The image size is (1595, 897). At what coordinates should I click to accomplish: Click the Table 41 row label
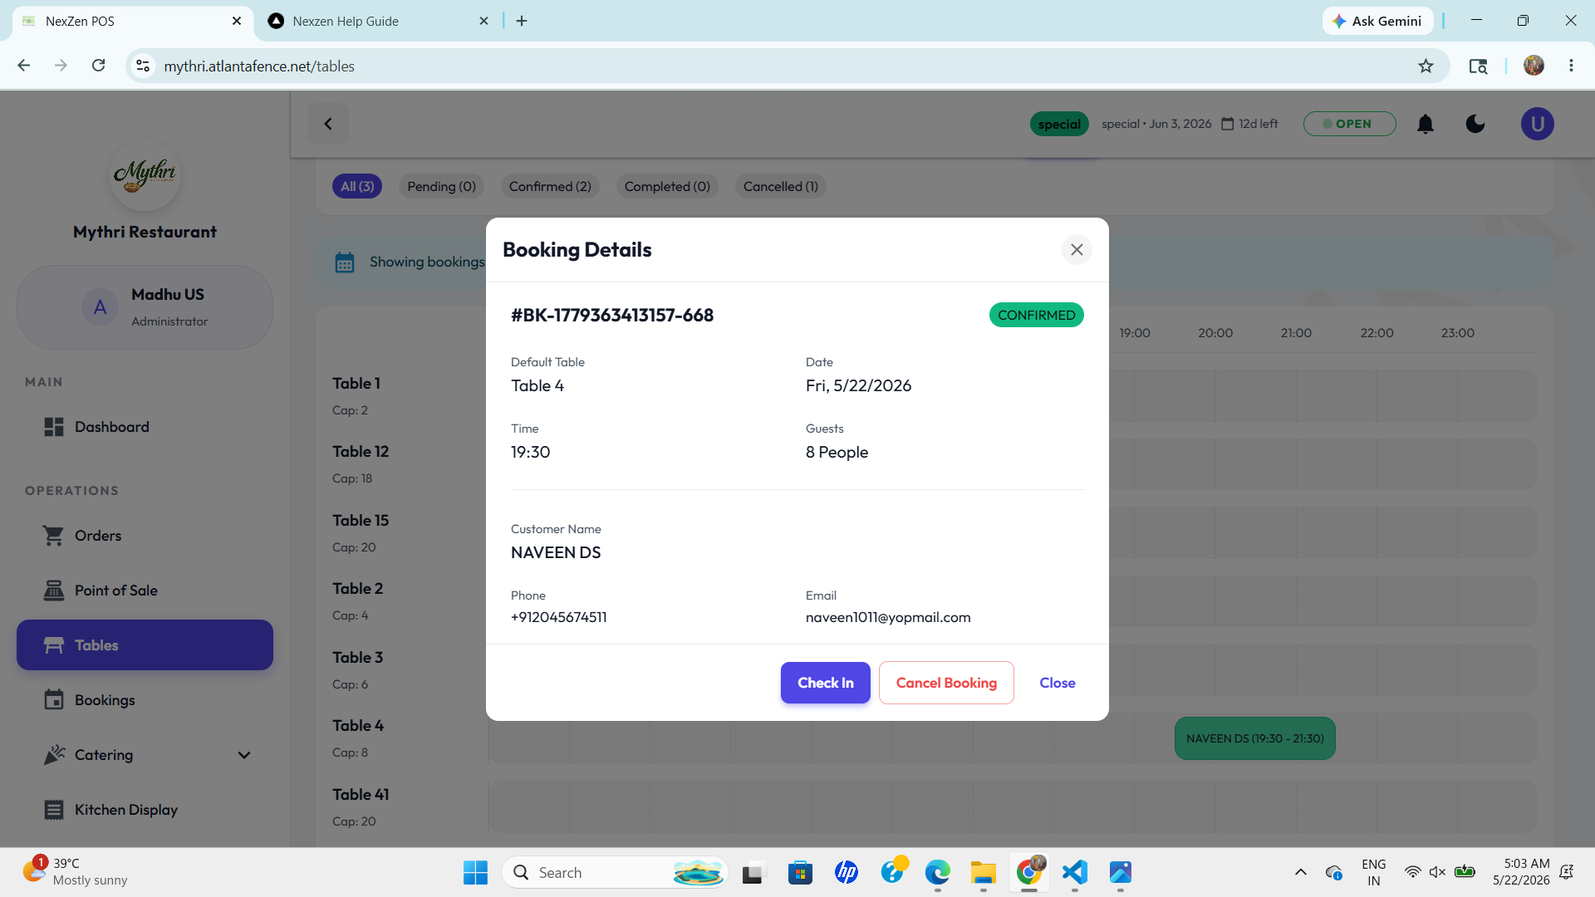[x=361, y=794]
